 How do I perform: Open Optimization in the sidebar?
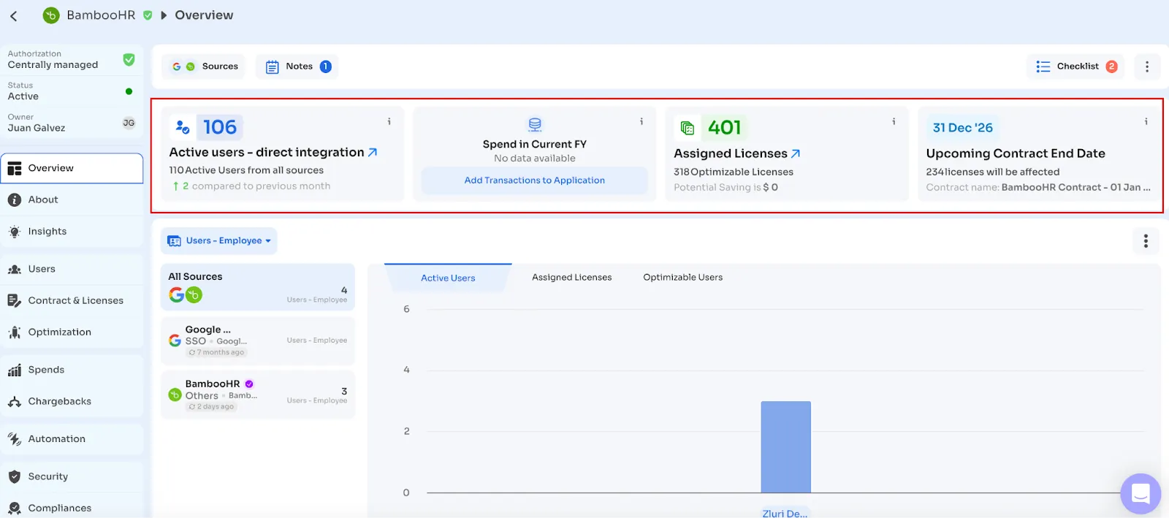coord(72,332)
